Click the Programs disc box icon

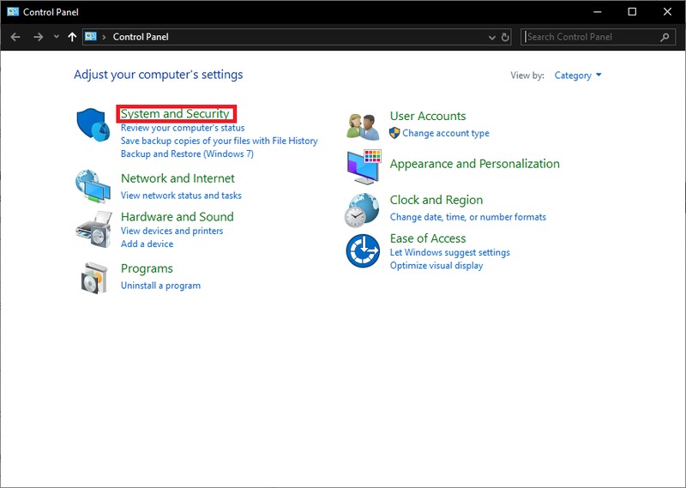click(x=93, y=277)
